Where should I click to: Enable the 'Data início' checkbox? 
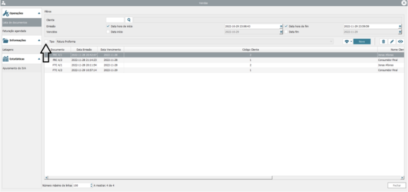click(x=108, y=32)
